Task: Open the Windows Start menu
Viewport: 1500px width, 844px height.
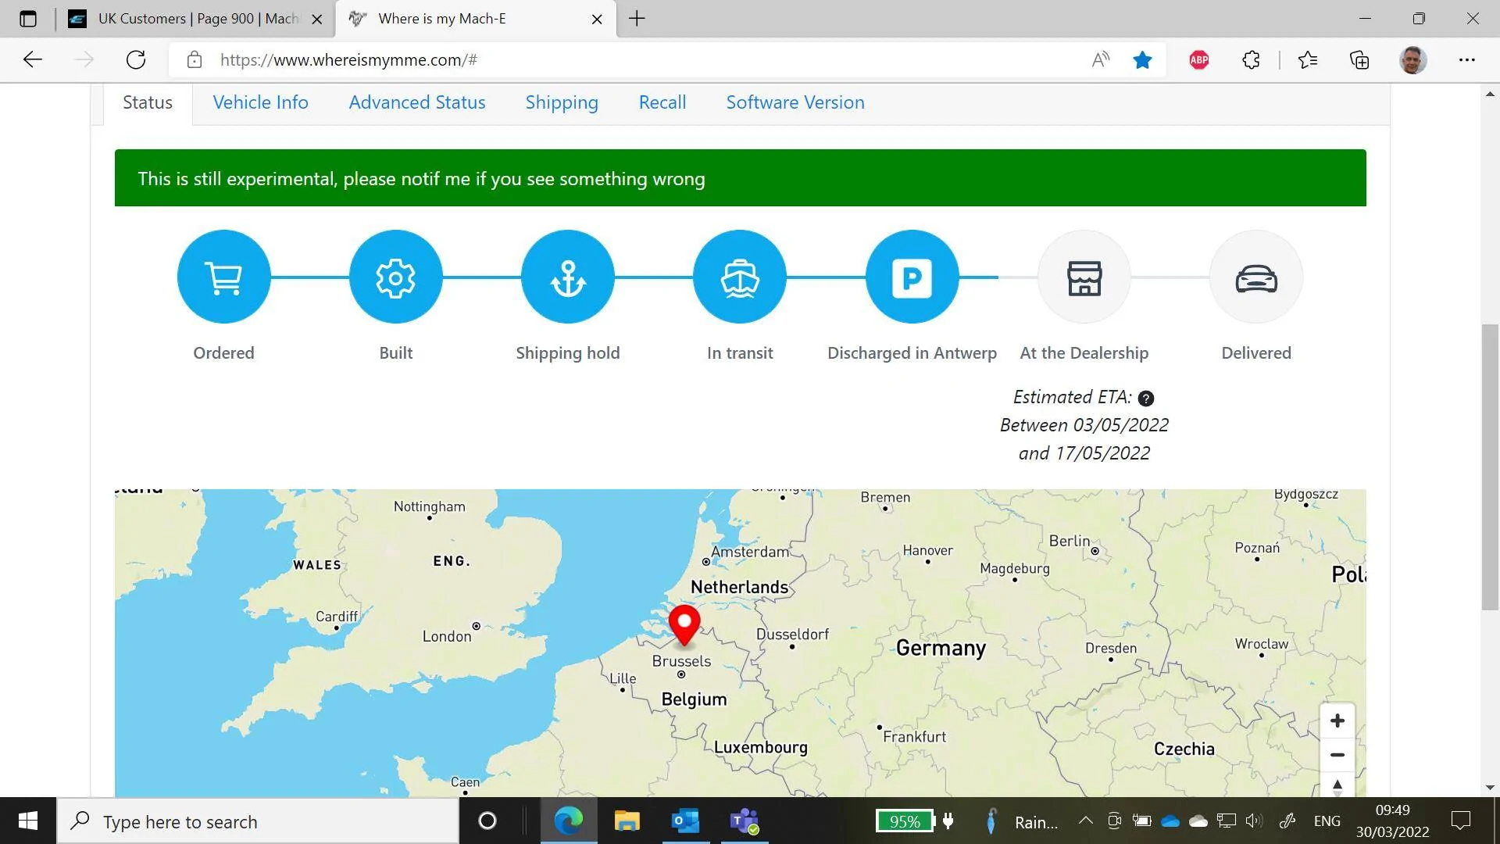Action: [28, 821]
